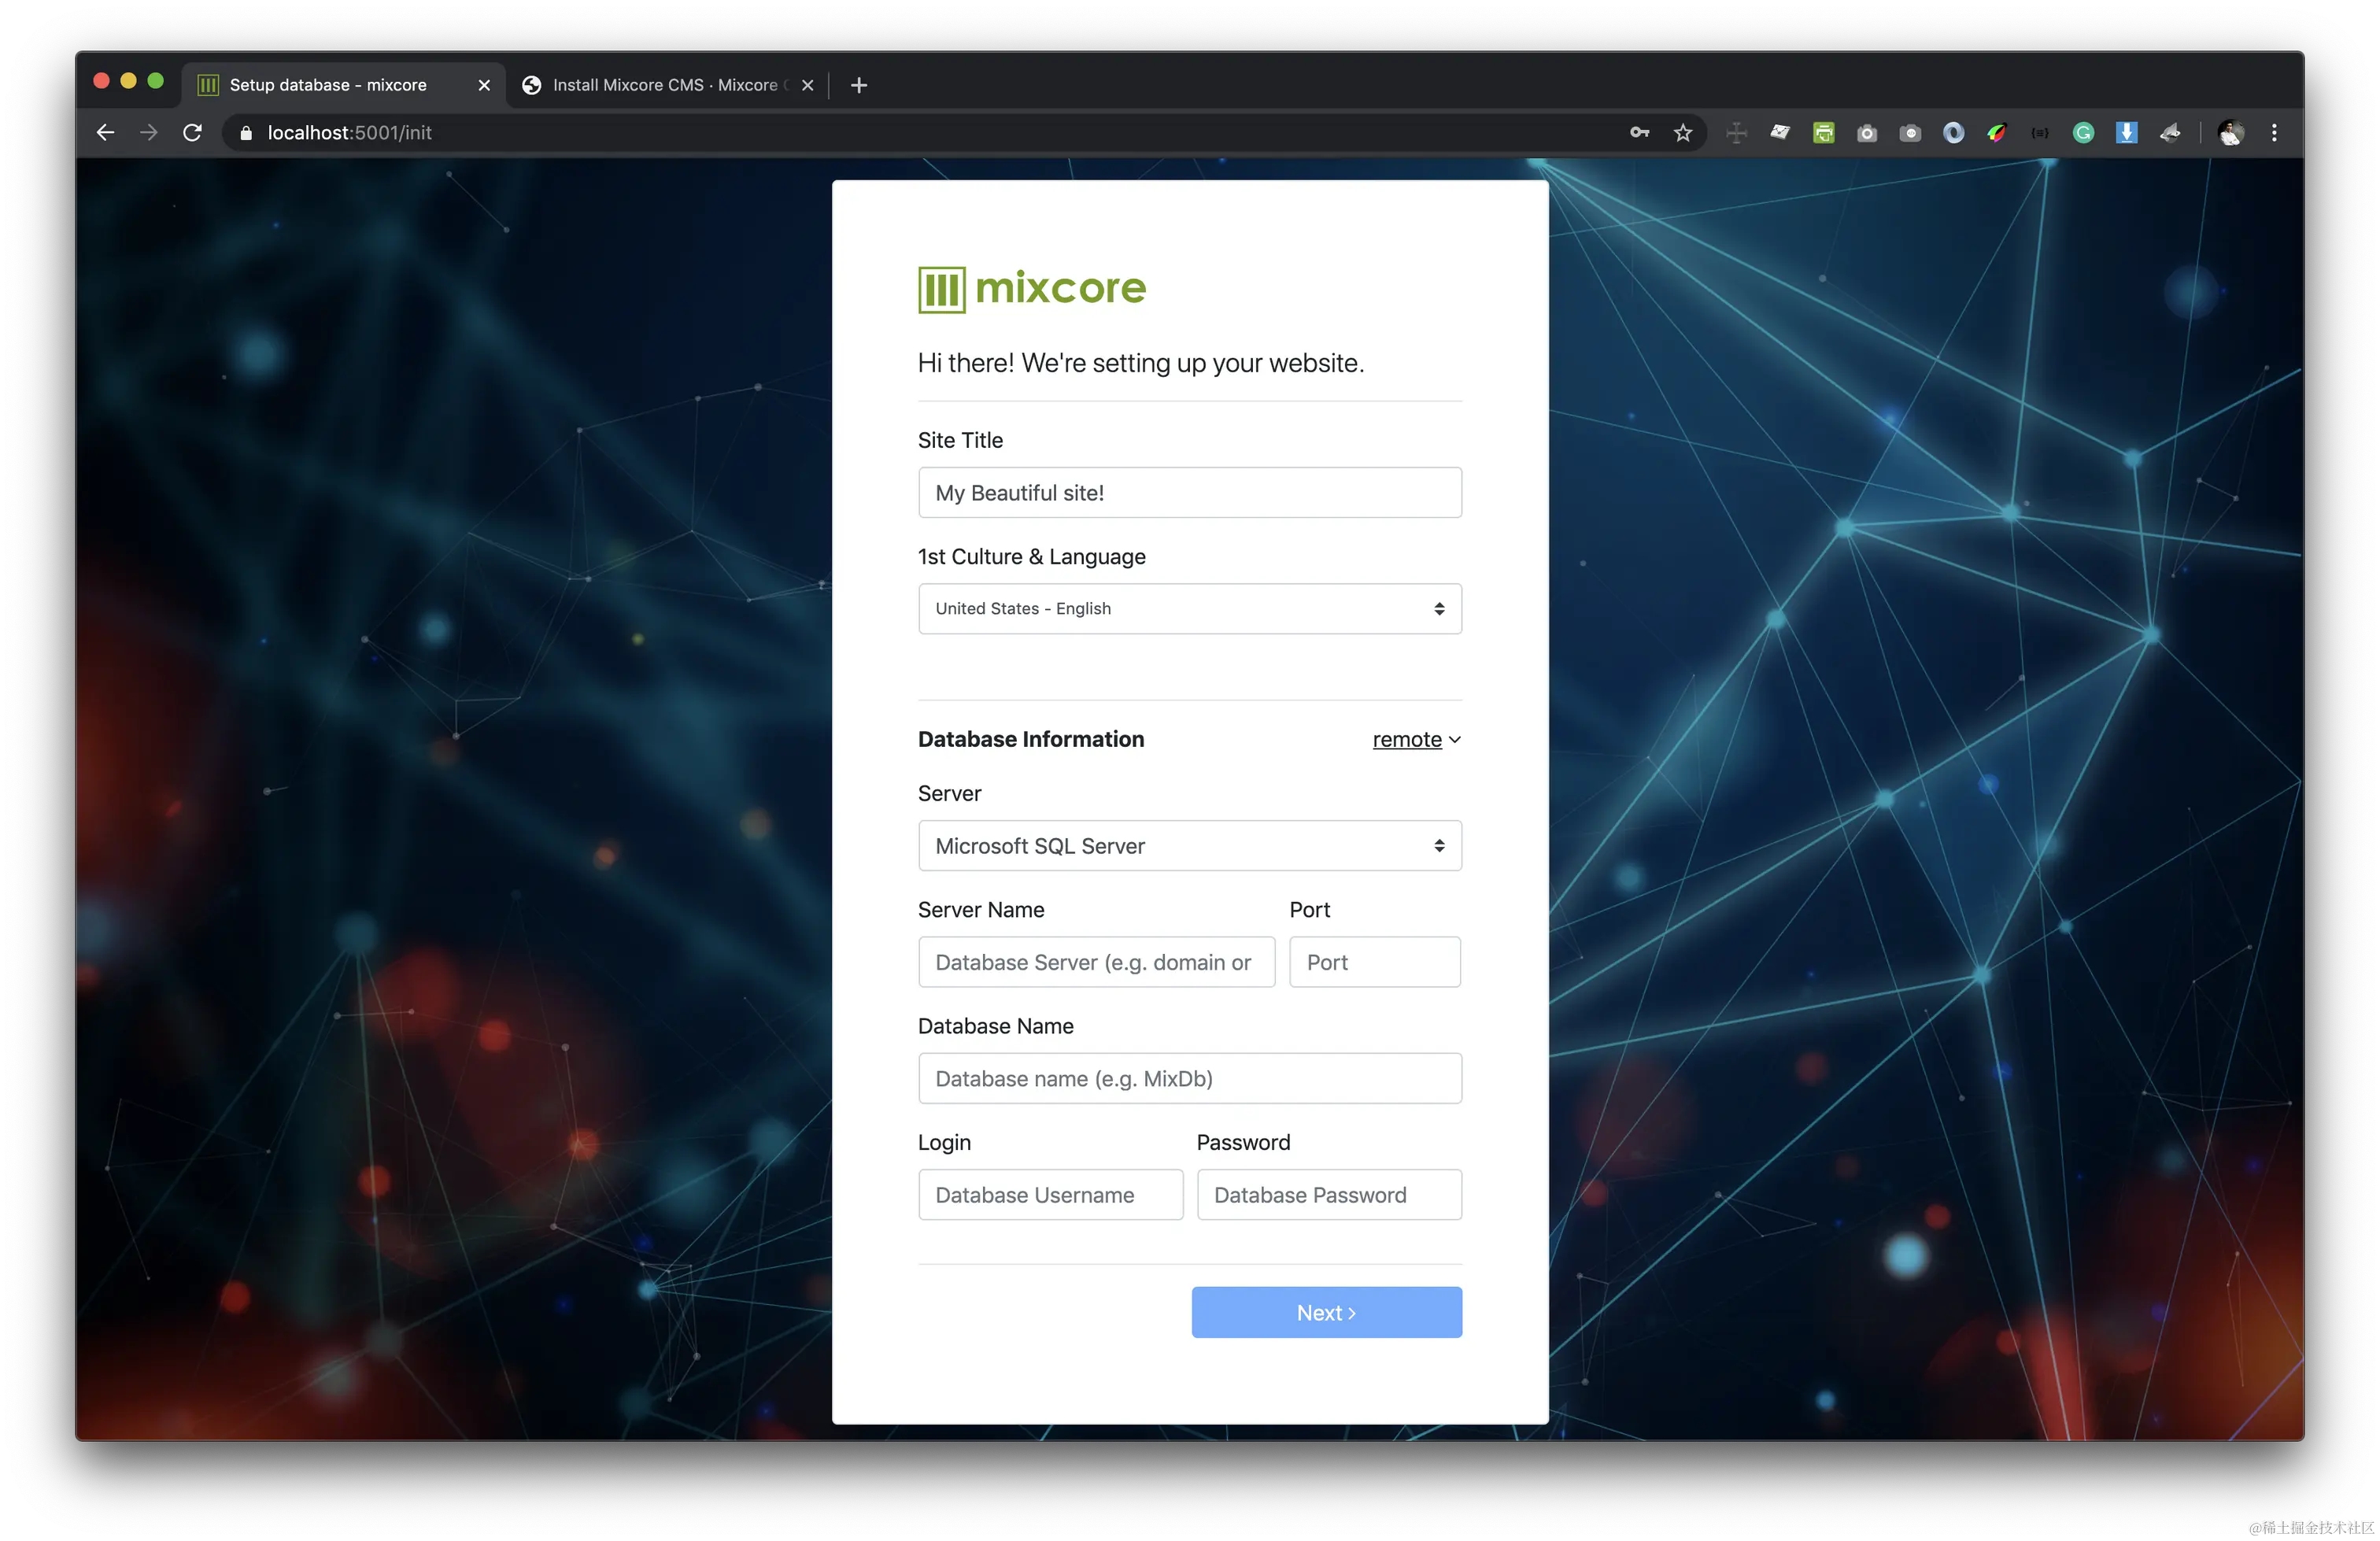Open the Server type dropdown
2380x1541 pixels.
coord(1189,845)
